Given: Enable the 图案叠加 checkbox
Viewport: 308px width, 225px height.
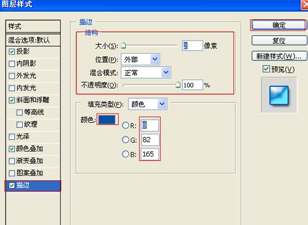Looking at the screenshot, I should 12,173.
